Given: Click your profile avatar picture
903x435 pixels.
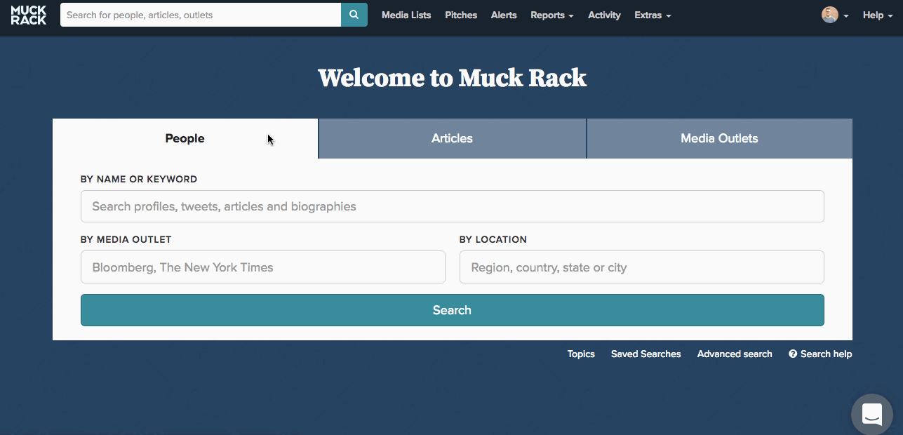Looking at the screenshot, I should 829,14.
